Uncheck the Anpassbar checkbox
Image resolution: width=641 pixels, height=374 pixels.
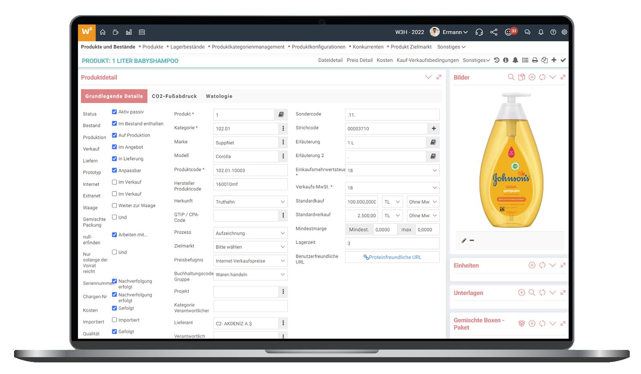[x=115, y=170]
